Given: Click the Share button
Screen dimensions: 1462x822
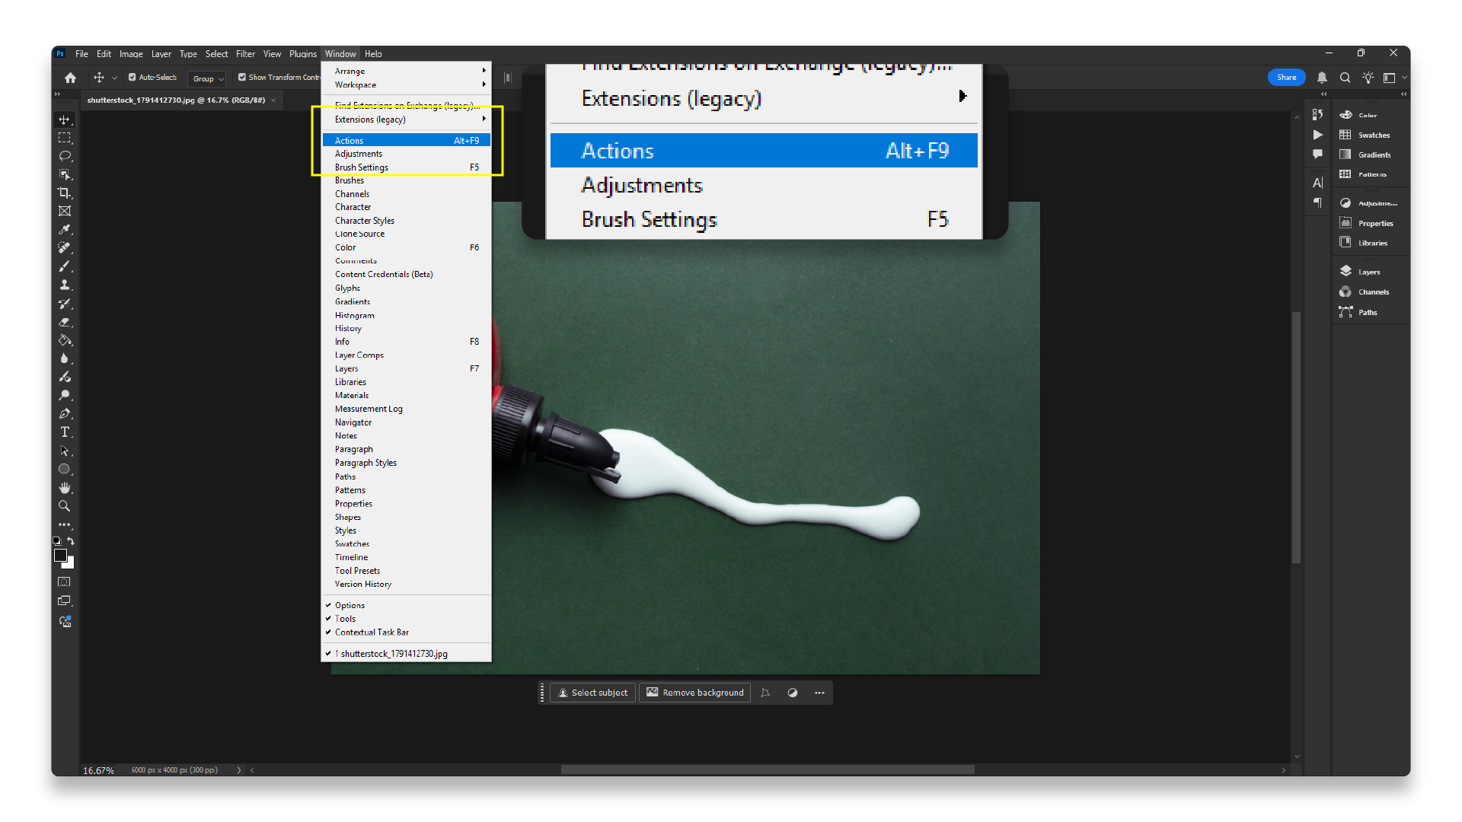Looking at the screenshot, I should 1286,78.
